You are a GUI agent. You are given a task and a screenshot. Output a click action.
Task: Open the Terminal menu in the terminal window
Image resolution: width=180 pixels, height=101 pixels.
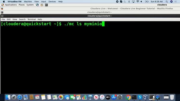click(x=31, y=19)
